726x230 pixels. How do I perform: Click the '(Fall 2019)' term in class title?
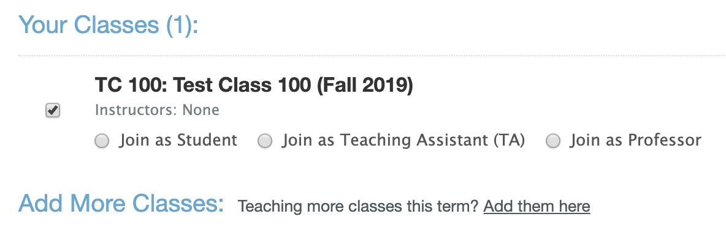364,85
